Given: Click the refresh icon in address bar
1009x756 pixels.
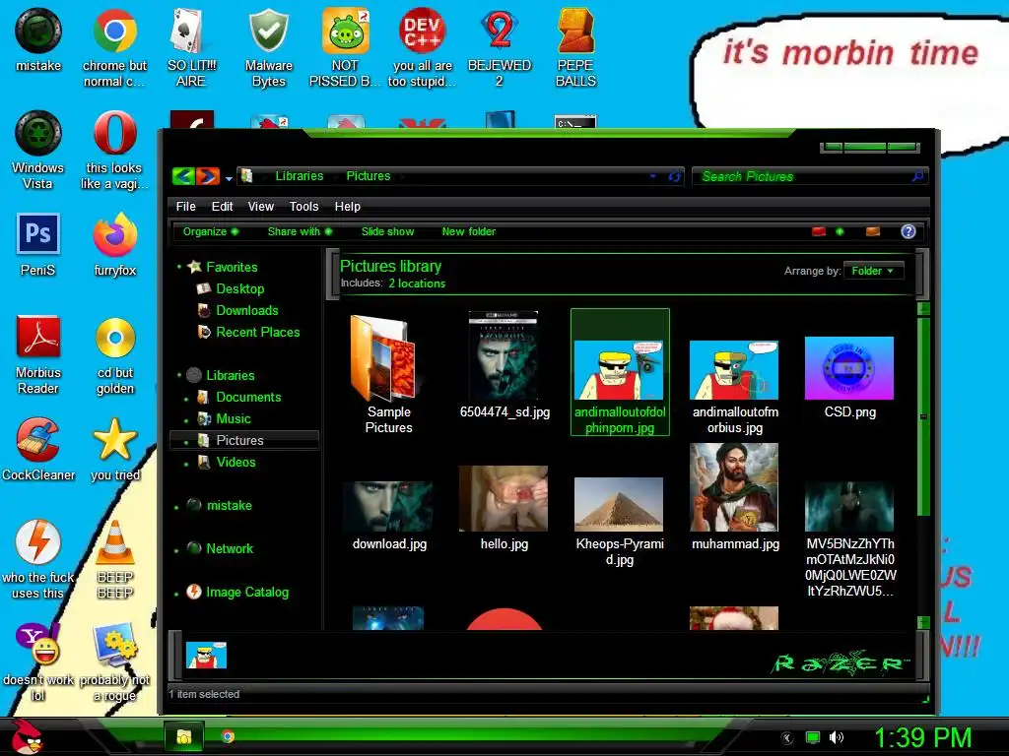Looking at the screenshot, I should pyautogui.click(x=674, y=176).
